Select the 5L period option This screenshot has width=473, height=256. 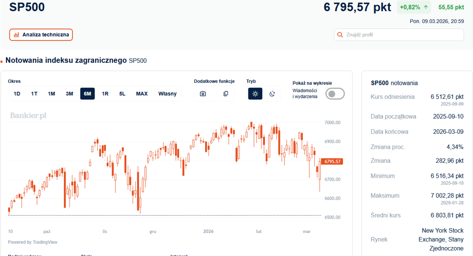[x=122, y=94]
